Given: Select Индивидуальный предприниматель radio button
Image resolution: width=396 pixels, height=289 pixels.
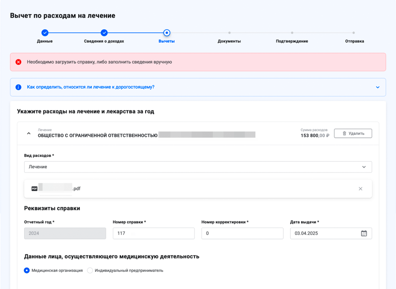Looking at the screenshot, I should (x=90, y=270).
